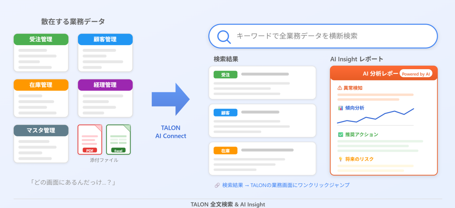Click the magnifying glass search icon
455x208 pixels.
pos(224,37)
